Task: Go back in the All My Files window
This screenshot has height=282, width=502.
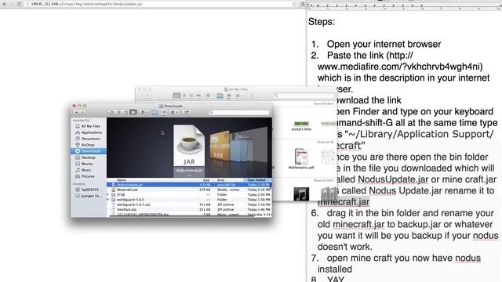Action: click(x=142, y=96)
